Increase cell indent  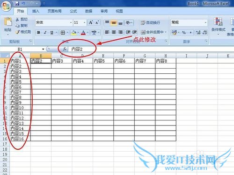tap(134, 32)
